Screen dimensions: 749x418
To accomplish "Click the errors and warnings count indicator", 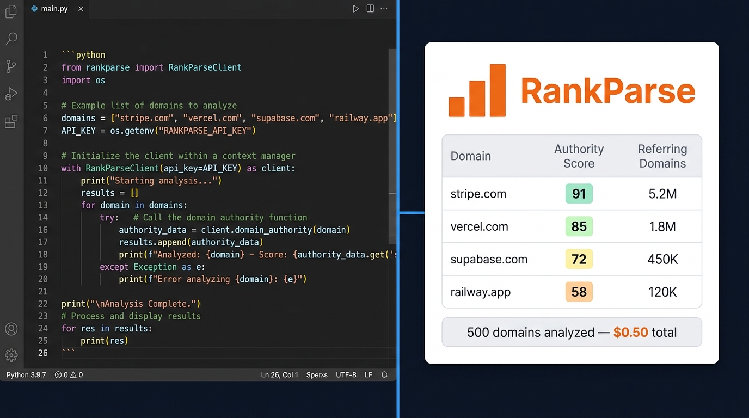I will coord(69,375).
